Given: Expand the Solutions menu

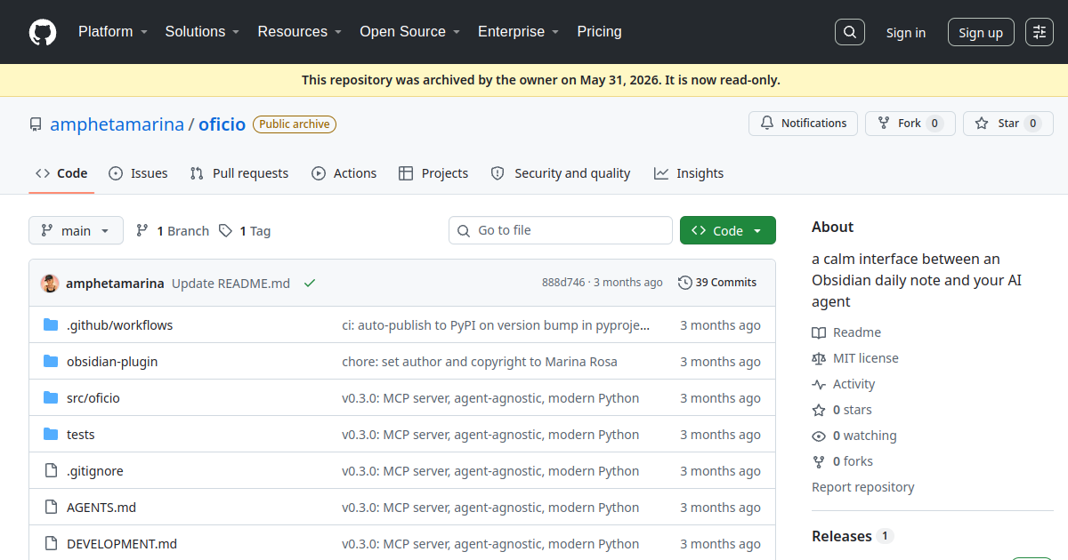Looking at the screenshot, I should pyautogui.click(x=202, y=31).
